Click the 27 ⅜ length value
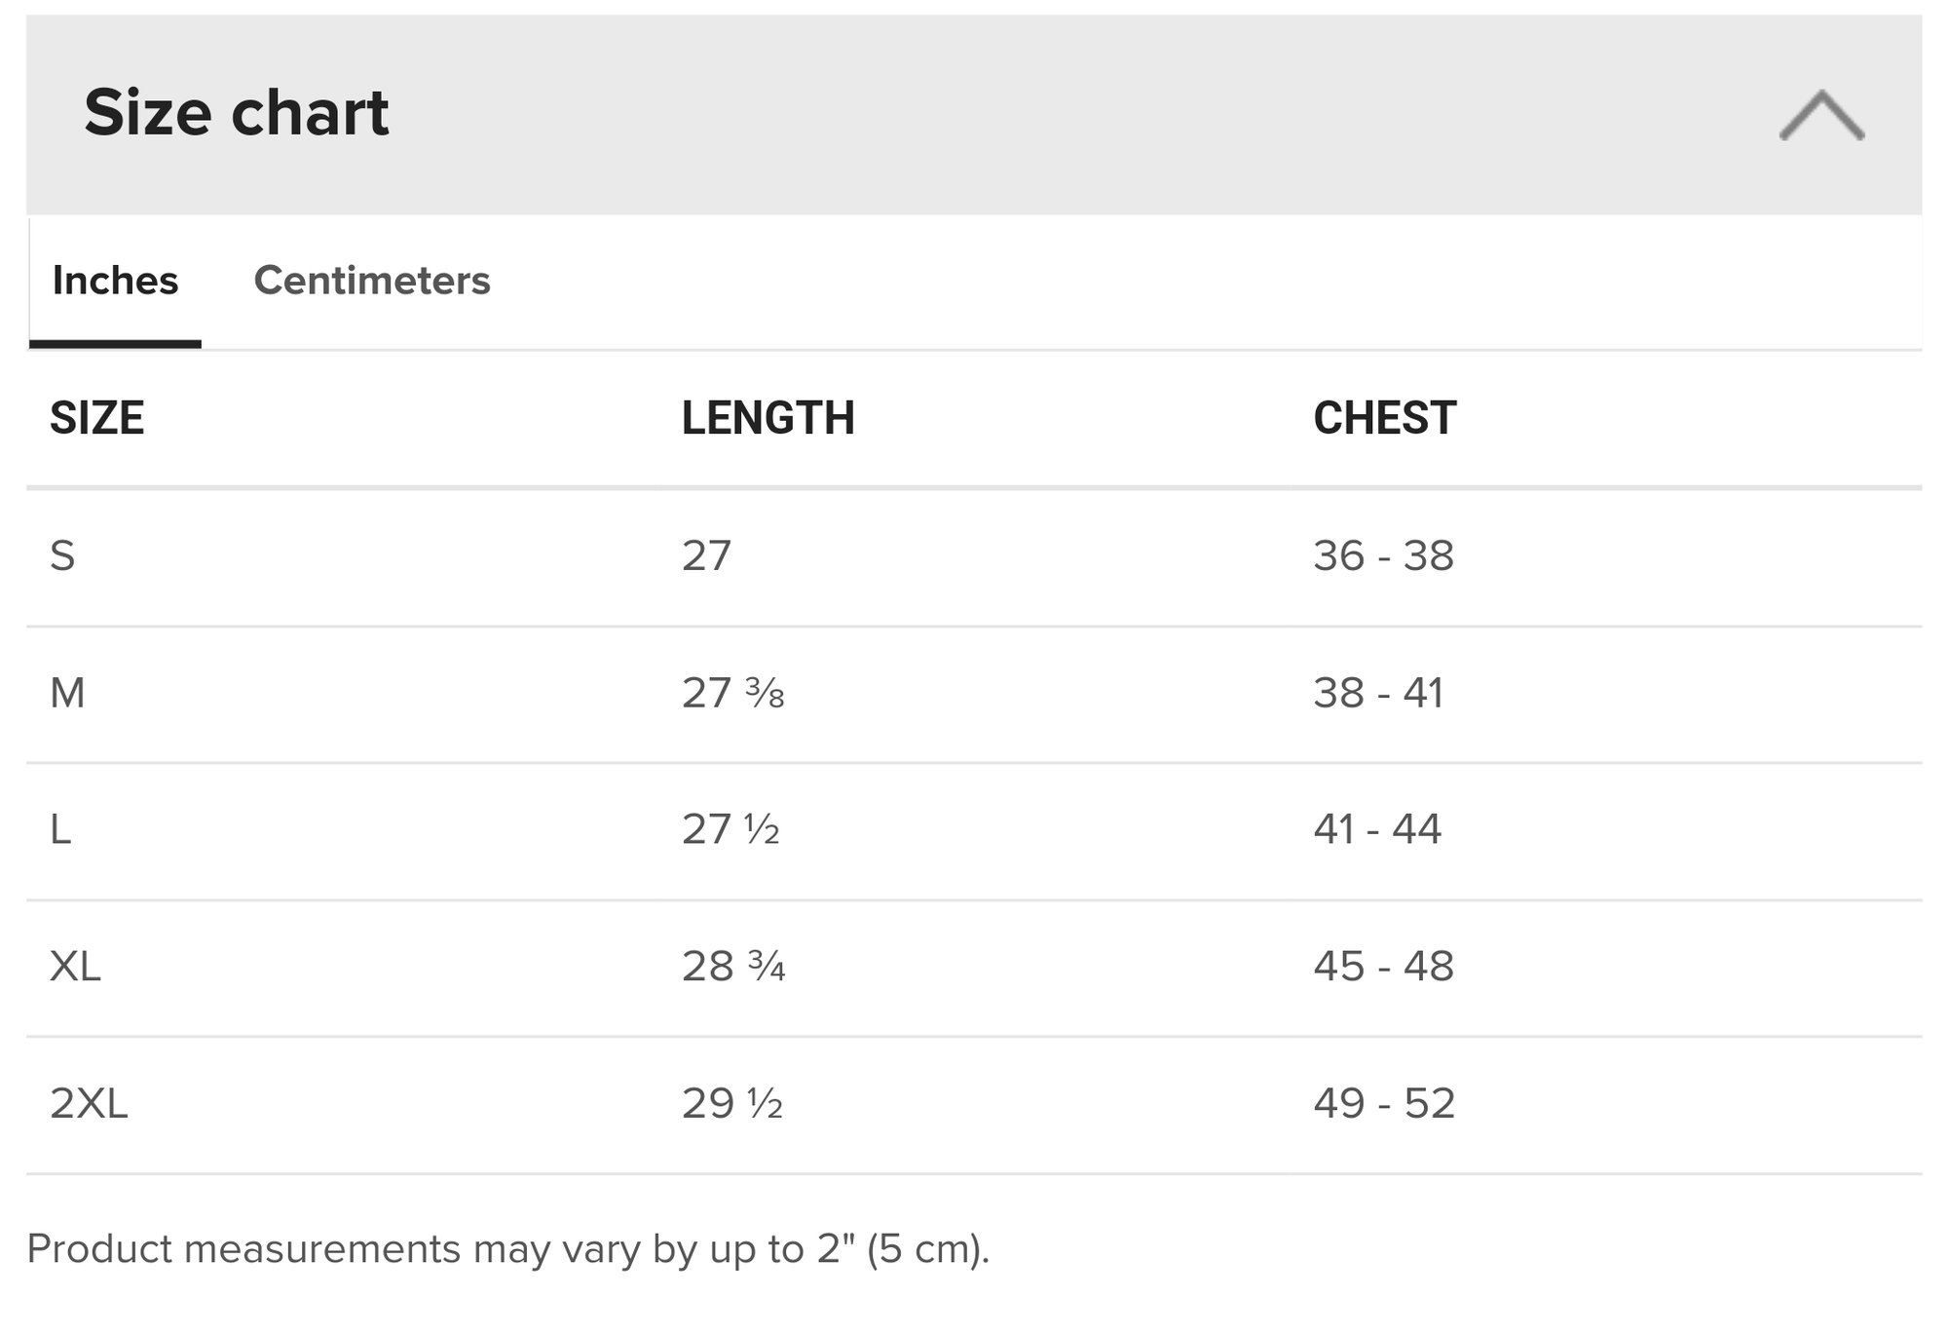1948x1335 pixels. pyautogui.click(x=732, y=693)
